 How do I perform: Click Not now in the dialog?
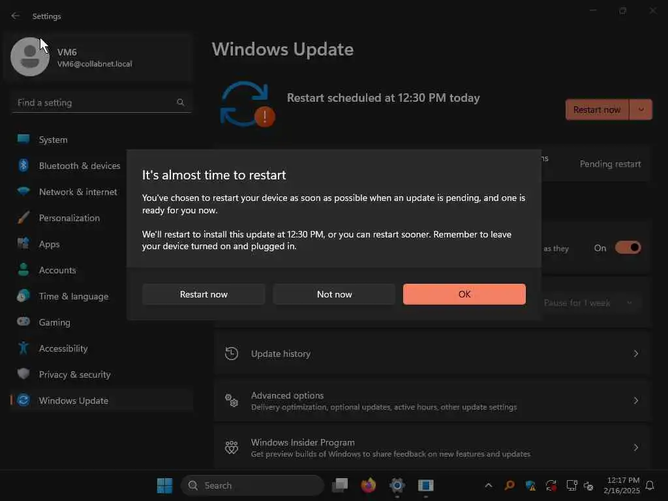[x=334, y=294]
